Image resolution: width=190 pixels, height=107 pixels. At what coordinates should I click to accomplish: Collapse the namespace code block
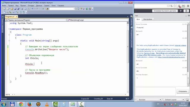point(9,29)
